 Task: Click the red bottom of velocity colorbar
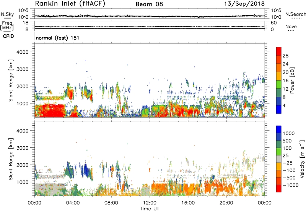(x=279, y=189)
